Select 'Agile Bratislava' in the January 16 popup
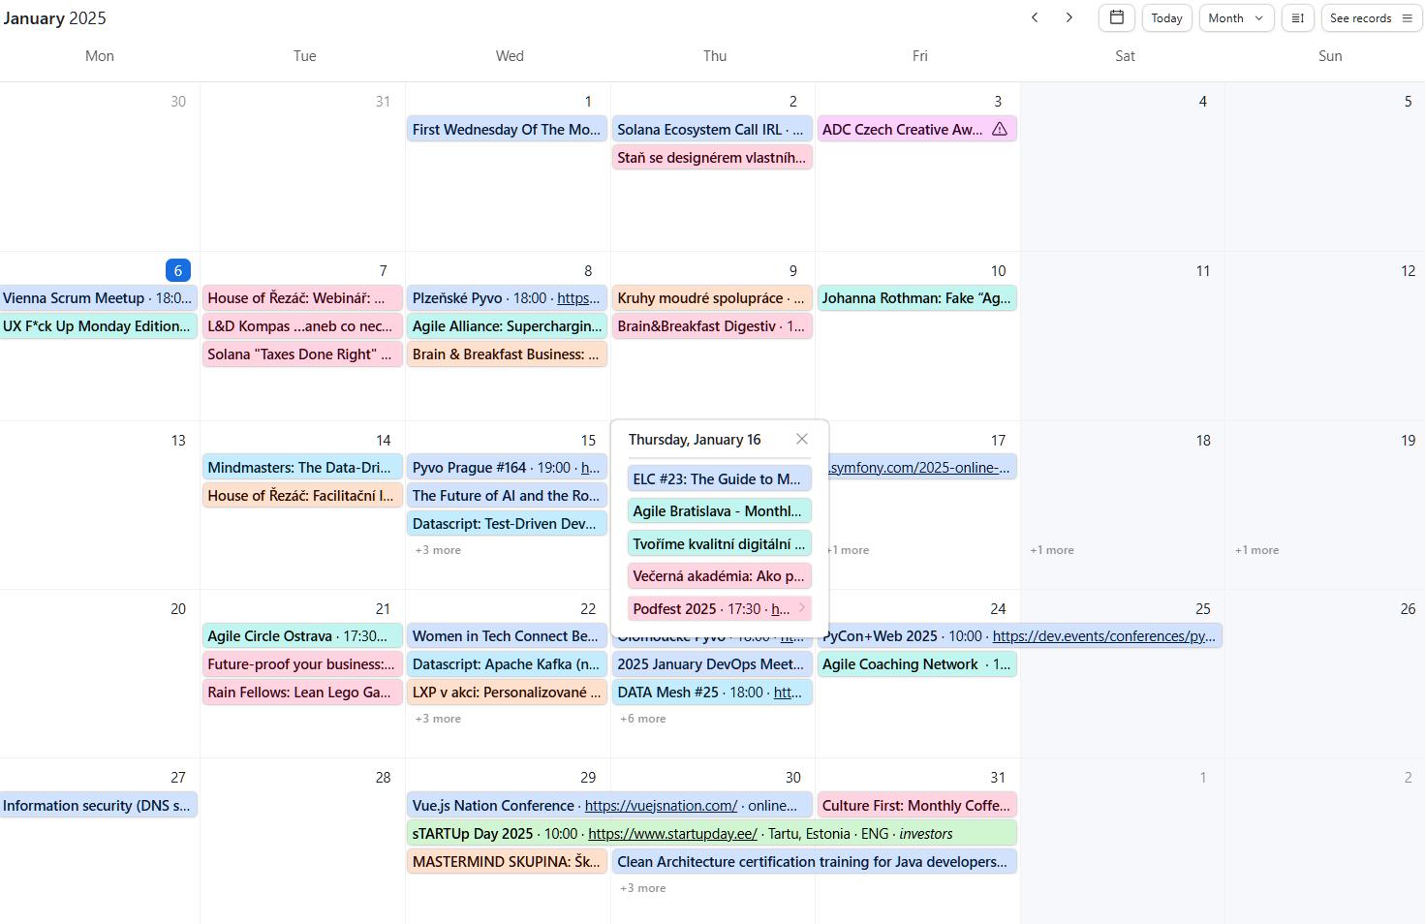Viewport: 1425px width, 924px height. point(717,511)
